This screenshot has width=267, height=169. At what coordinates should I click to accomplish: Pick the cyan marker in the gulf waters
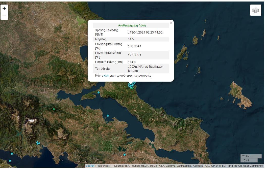[x=108, y=116]
